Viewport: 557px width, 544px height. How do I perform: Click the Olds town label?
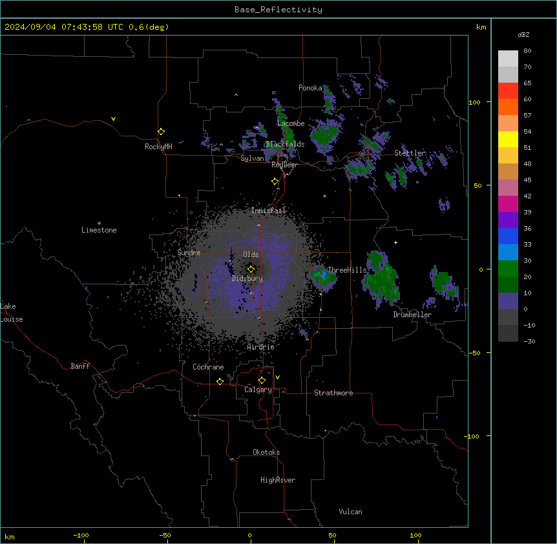(251, 255)
